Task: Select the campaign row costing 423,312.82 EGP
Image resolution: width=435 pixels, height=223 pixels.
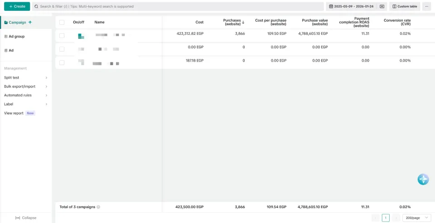Action: pos(62,35)
